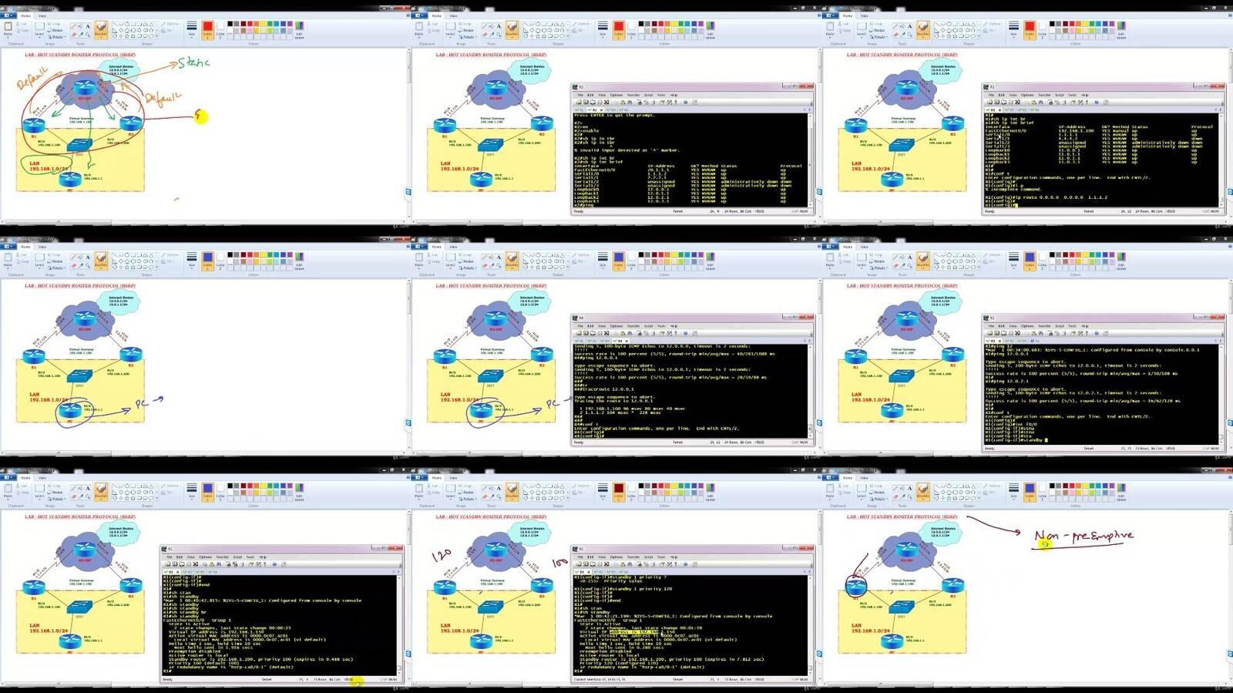Click Copy in the 'Non-preemptive' frame
The width and height of the screenshot is (1233, 693).
pyautogui.click(x=845, y=492)
